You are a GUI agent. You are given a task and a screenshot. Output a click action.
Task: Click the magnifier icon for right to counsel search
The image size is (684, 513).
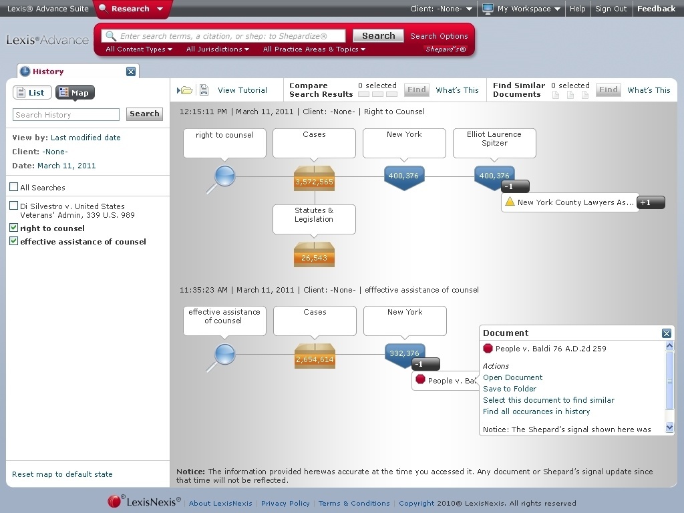222,179
